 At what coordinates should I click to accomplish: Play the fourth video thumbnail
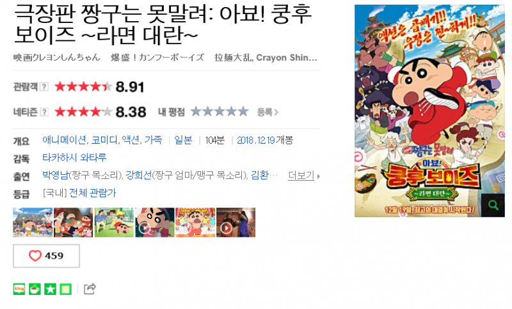(x=155, y=222)
